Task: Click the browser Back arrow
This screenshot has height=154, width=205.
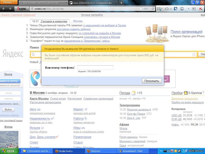Action: [4, 9]
